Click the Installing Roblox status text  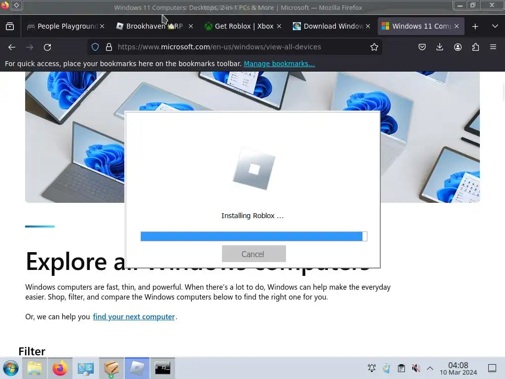tap(252, 216)
